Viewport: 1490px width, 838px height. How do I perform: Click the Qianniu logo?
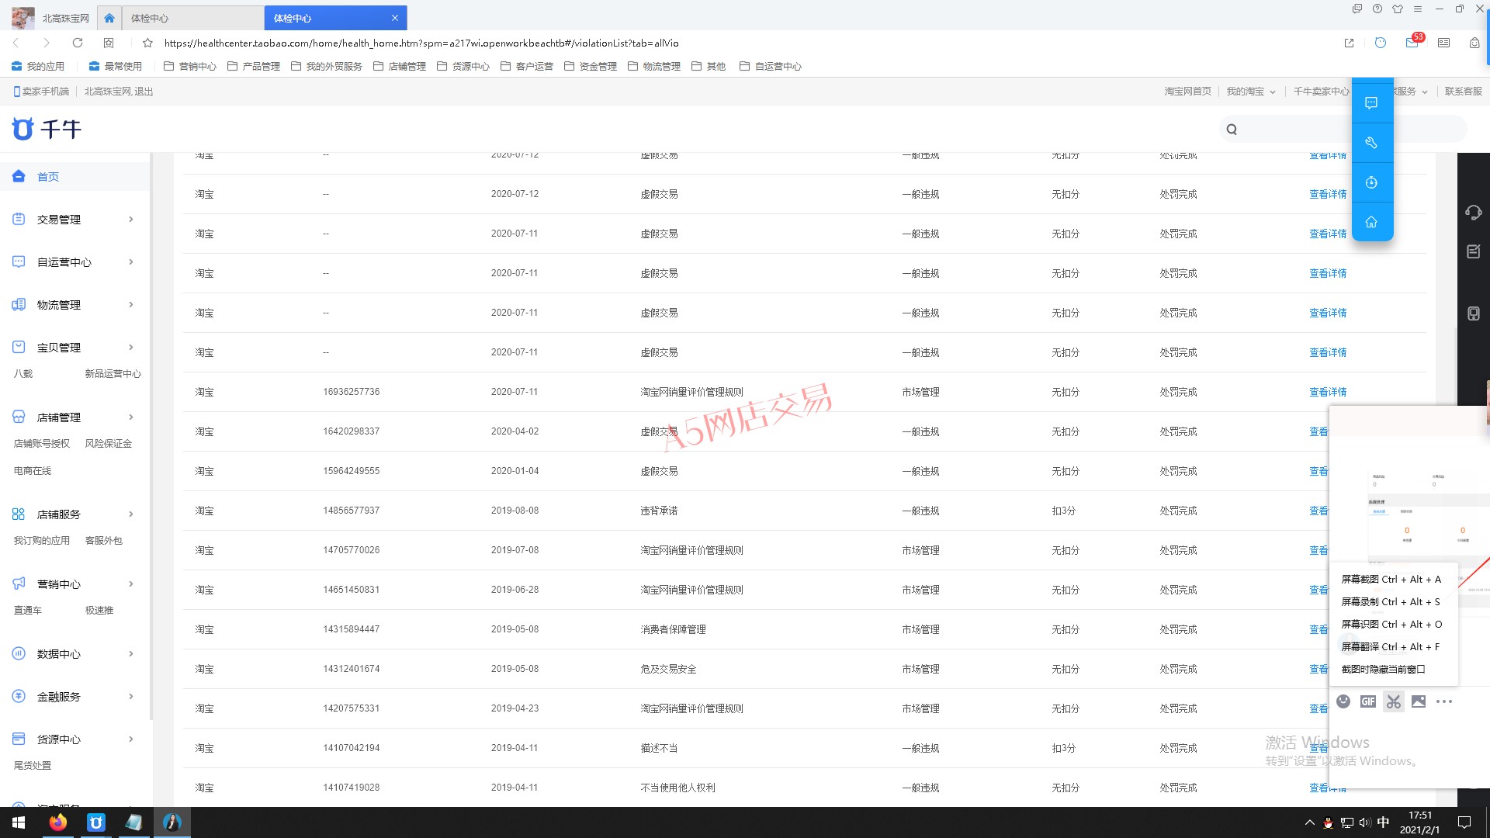[x=47, y=129]
